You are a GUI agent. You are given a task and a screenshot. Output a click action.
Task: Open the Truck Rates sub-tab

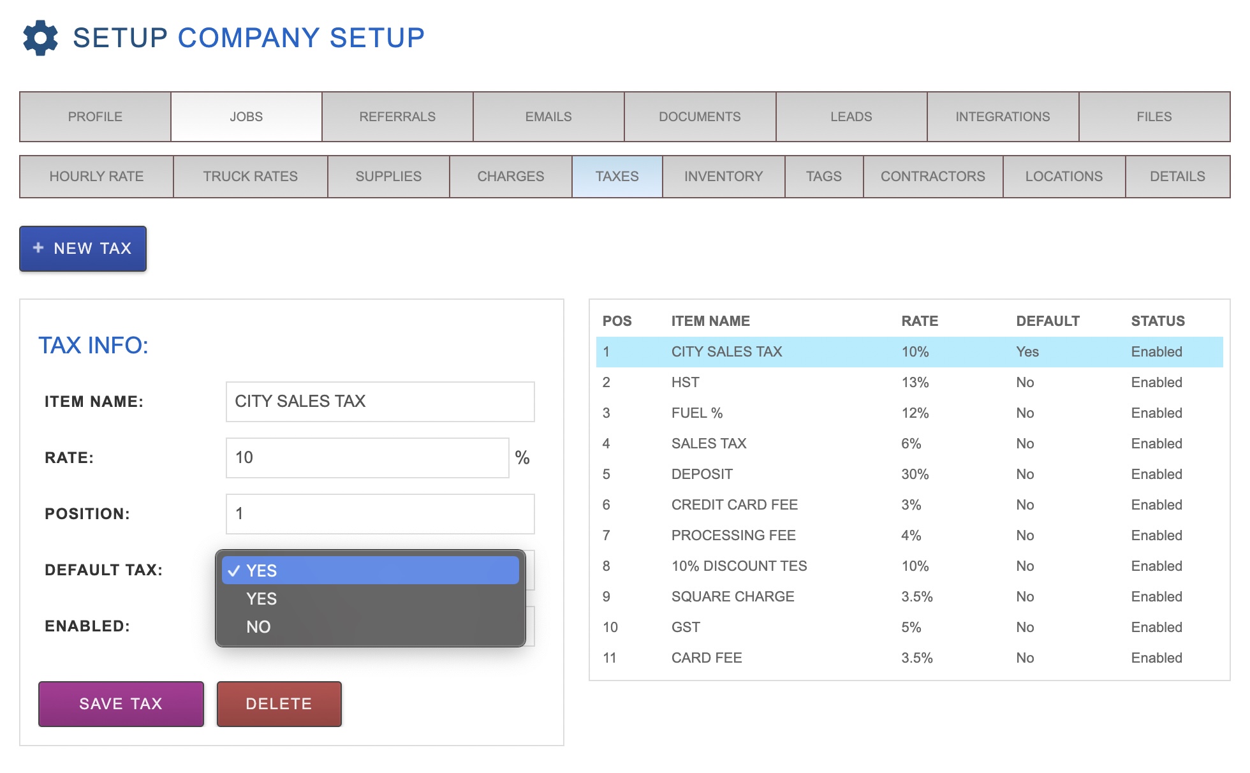point(250,177)
